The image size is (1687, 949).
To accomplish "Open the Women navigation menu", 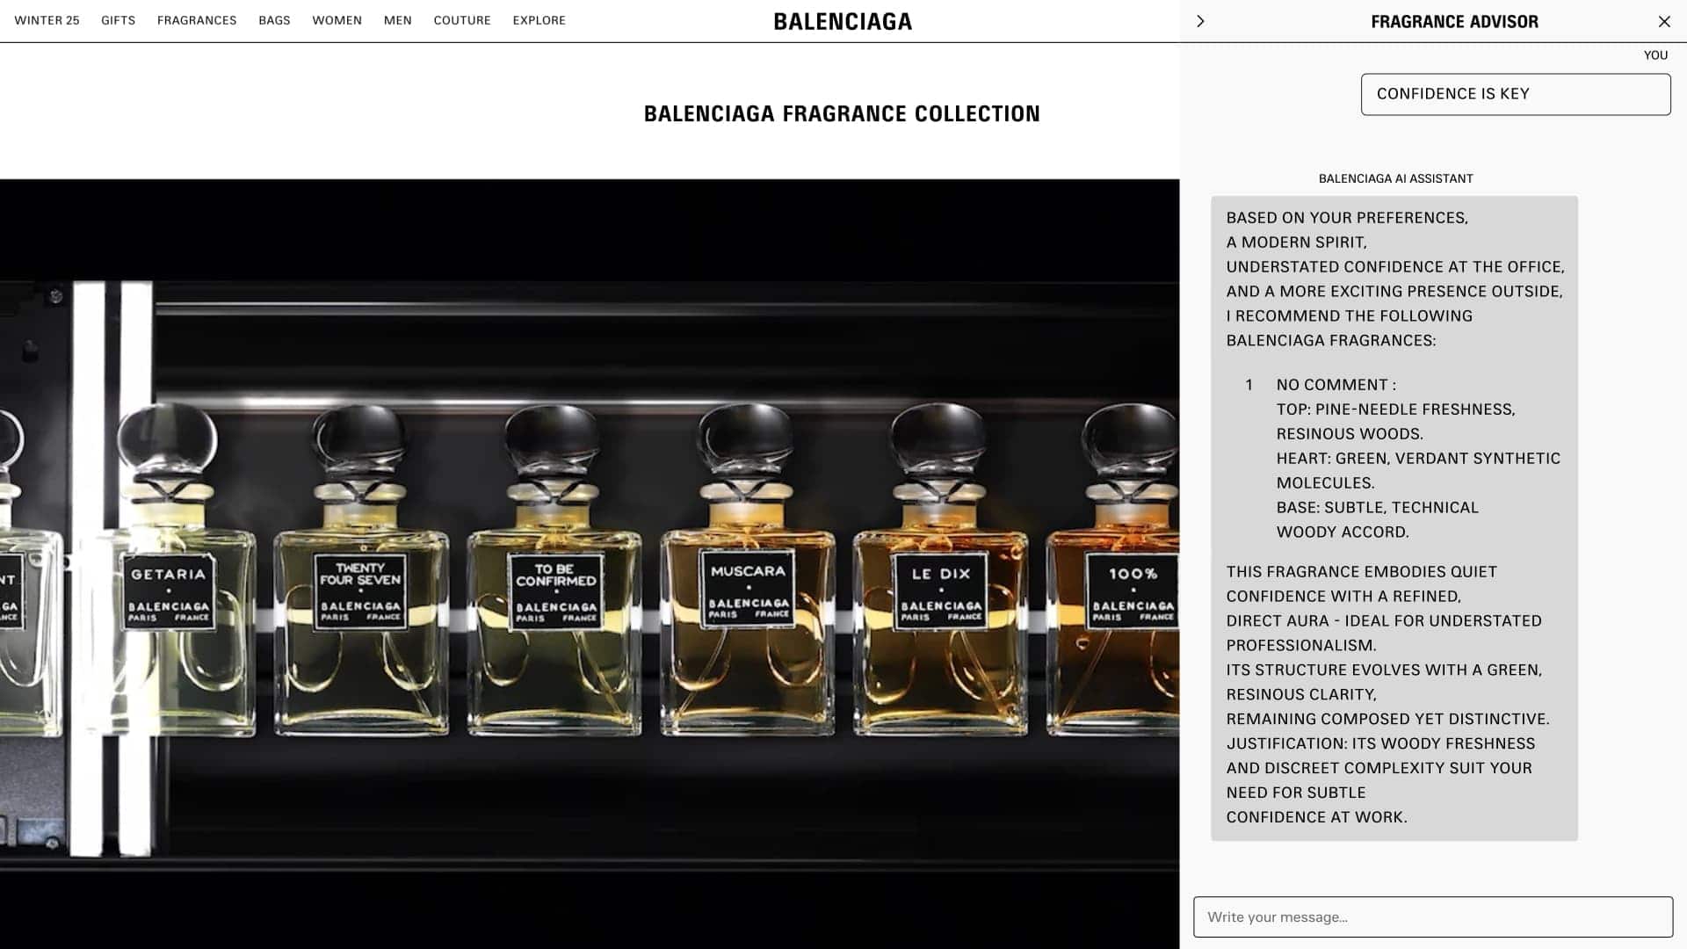I will [x=337, y=20].
